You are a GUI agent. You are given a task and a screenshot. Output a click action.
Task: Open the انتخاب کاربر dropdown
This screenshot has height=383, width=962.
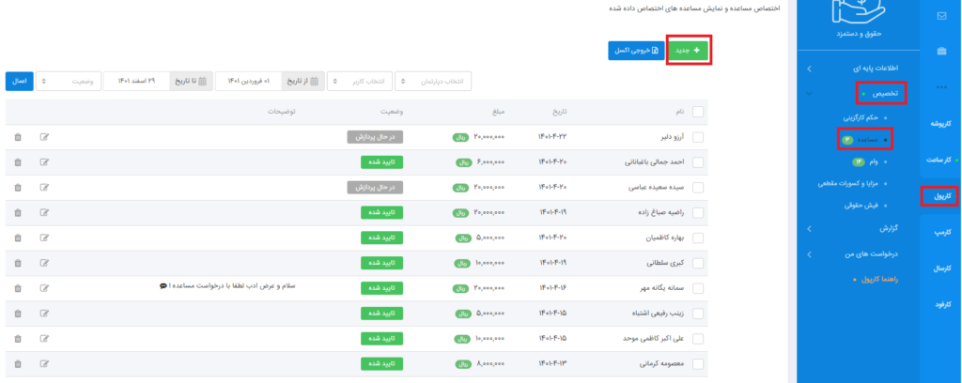pyautogui.click(x=358, y=82)
